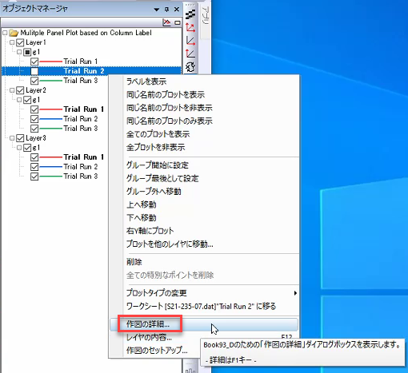Choose 上へ移動 in the context menu

204,204
